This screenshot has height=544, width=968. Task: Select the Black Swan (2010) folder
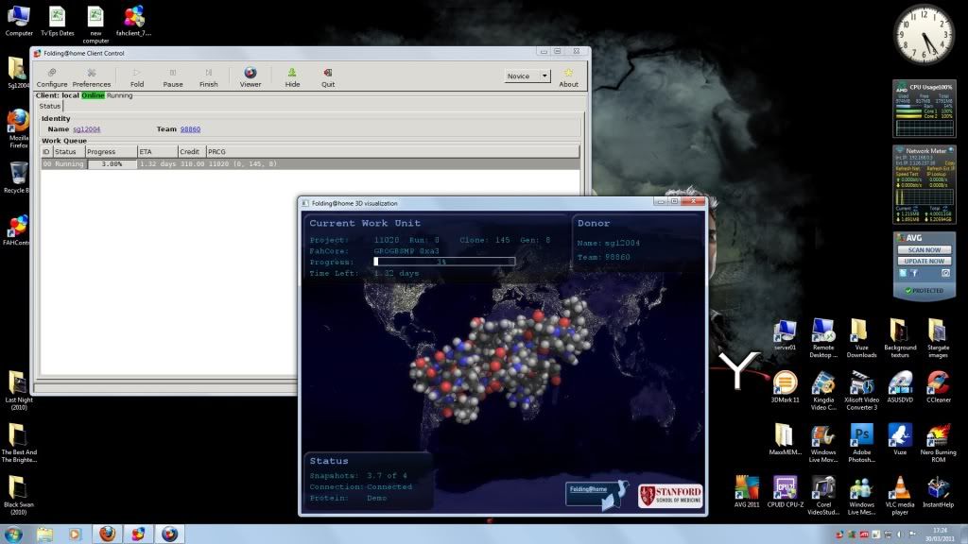click(x=19, y=495)
